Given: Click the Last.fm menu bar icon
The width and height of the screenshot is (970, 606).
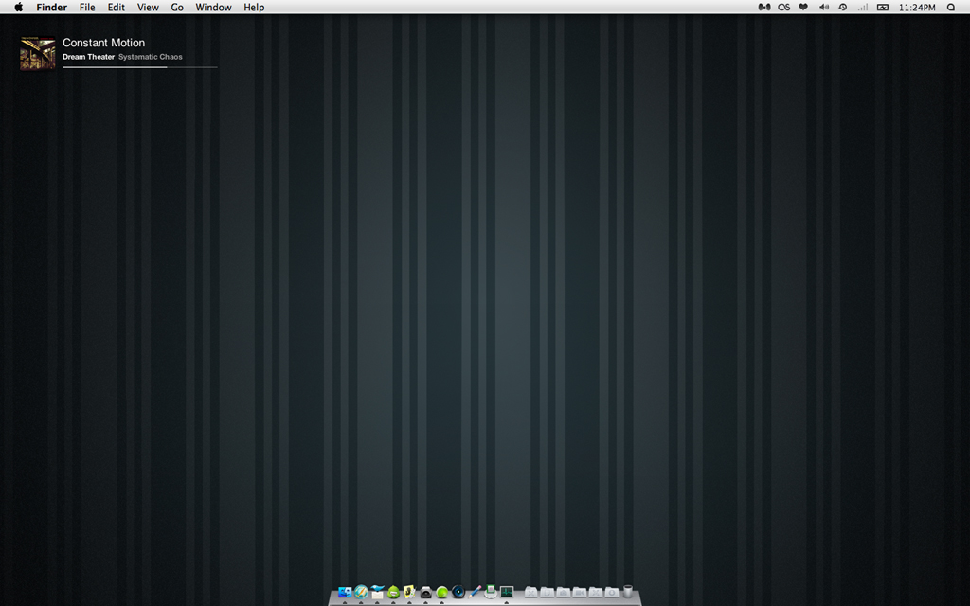Looking at the screenshot, I should tap(783, 8).
